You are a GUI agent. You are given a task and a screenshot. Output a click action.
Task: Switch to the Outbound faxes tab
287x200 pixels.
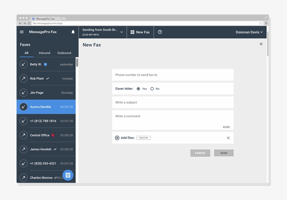tap(64, 53)
